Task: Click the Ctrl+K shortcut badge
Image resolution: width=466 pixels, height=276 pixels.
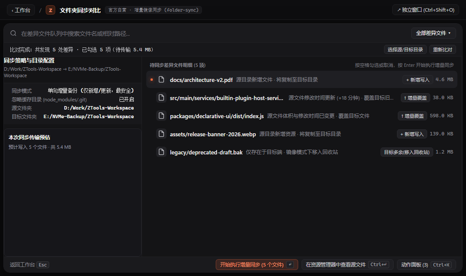Action: 441,265
